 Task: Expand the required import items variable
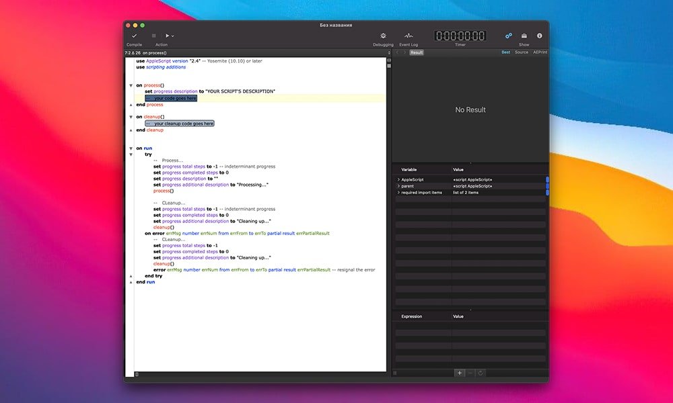(398, 193)
